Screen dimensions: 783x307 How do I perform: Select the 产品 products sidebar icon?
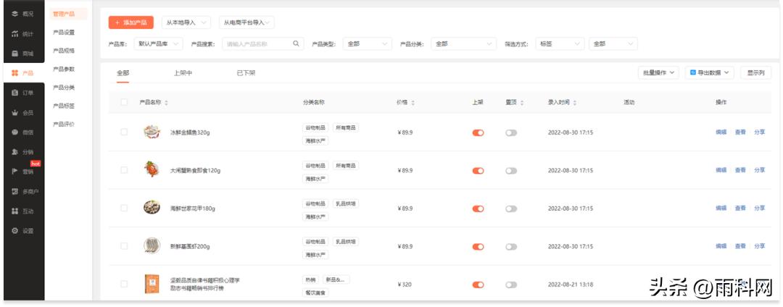15,73
